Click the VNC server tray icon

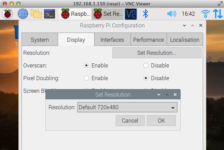pyautogui.click(x=131, y=14)
